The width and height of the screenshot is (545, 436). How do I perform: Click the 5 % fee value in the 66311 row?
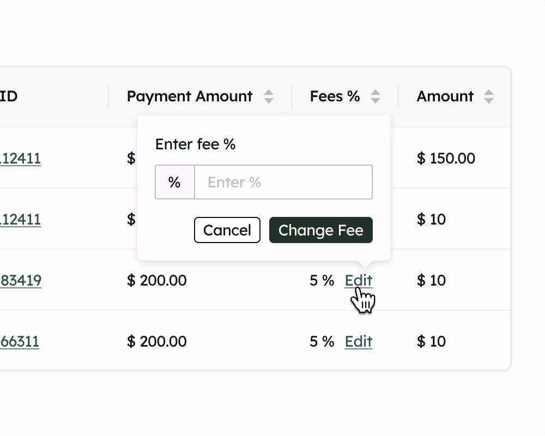(x=322, y=342)
